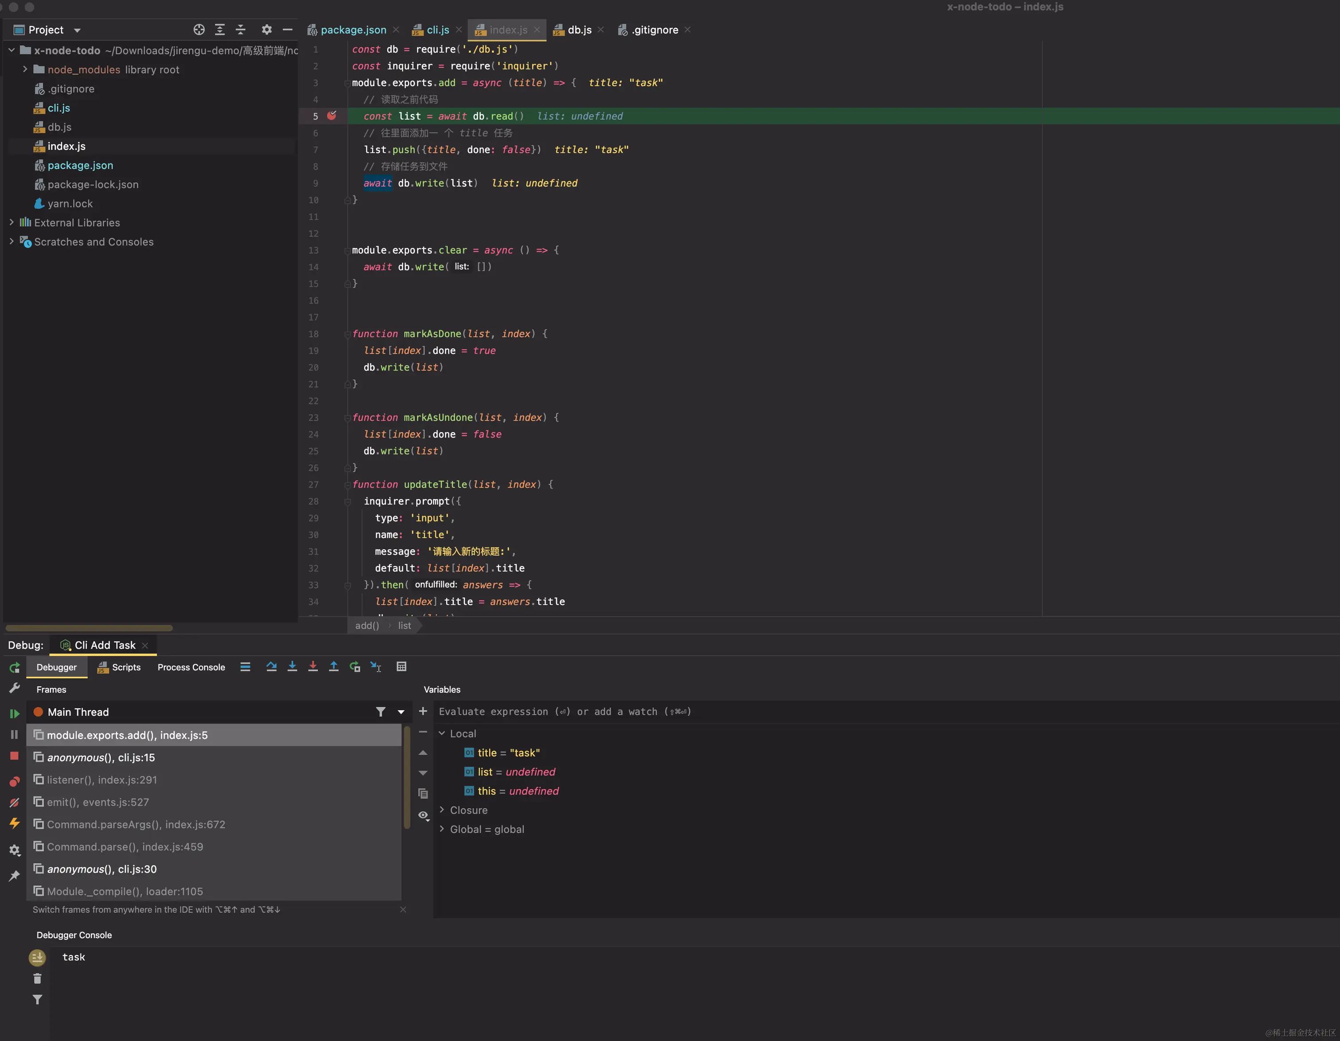Click Step Over debugger icon
The image size is (1340, 1041).
(x=271, y=666)
